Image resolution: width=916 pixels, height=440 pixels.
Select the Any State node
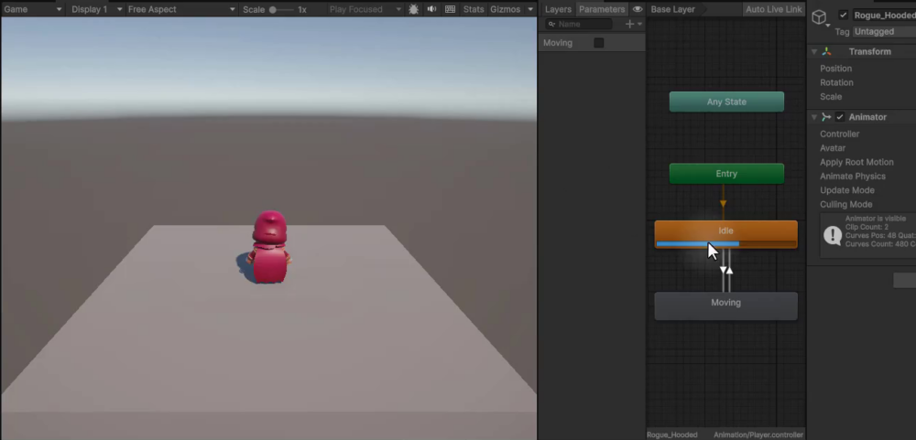[x=726, y=102]
